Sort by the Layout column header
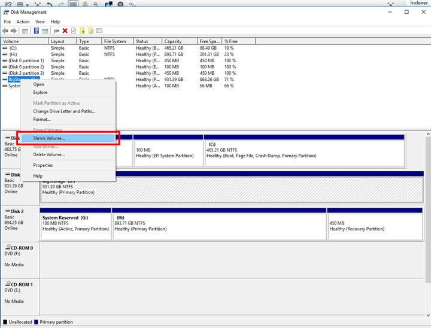Screen dimensions: 431x328 (x=62, y=41)
